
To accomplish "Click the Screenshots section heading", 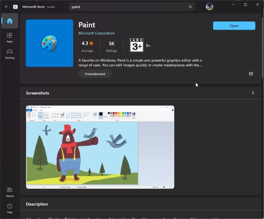I will (38, 93).
